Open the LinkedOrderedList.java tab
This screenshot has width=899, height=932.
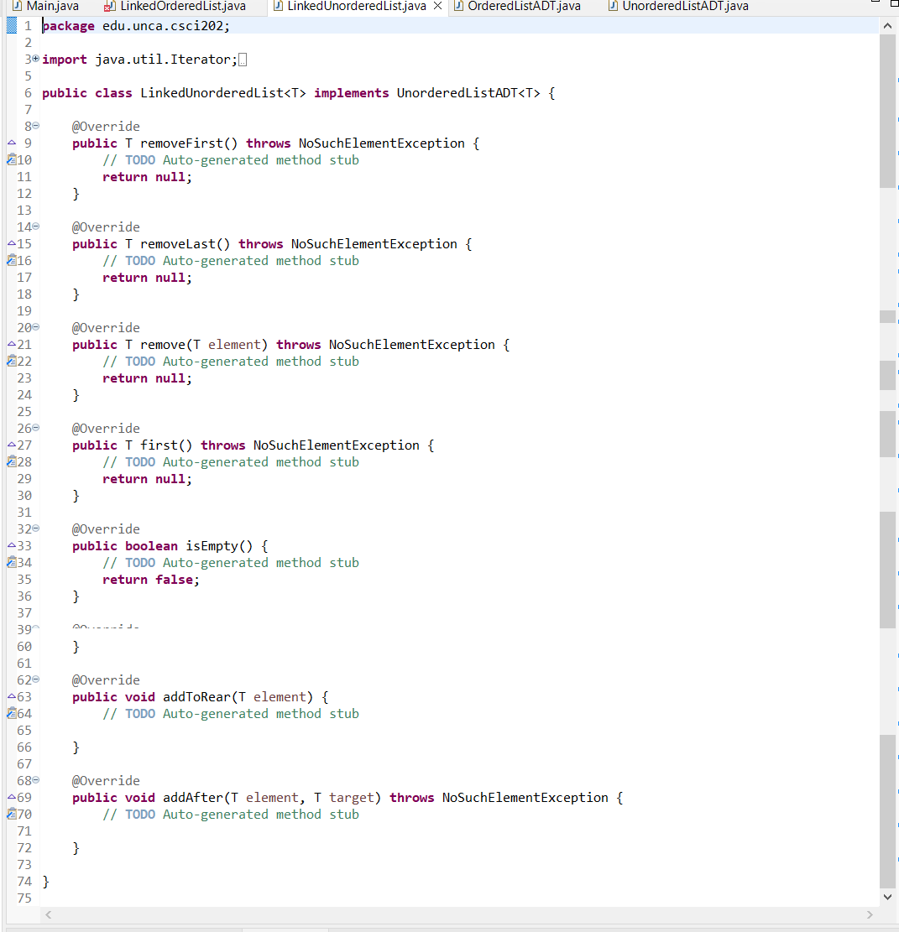click(x=175, y=7)
